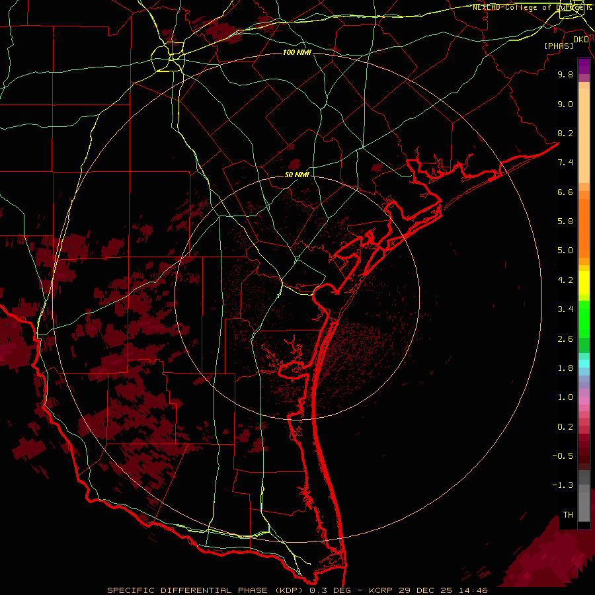Screen dimensions: 595x595
Task: Select the 0.2 value on the color scale
Action: [565, 427]
